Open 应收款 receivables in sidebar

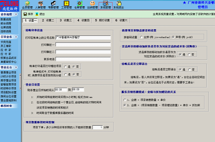(6, 50)
